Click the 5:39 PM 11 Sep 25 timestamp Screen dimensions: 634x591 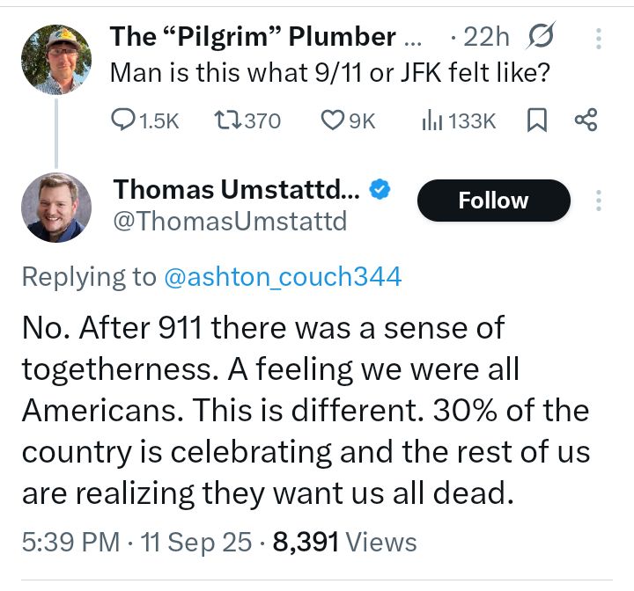136,542
